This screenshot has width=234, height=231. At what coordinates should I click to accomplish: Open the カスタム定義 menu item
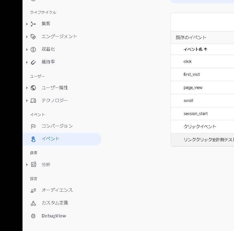click(x=55, y=203)
